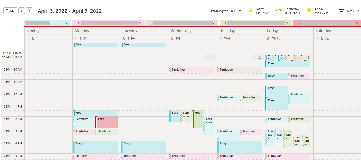Click the forward navigation arrow
The image size is (361, 160).
click(29, 10)
